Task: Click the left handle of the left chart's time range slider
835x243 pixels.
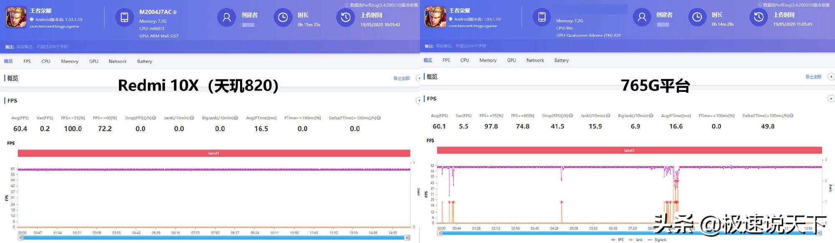Action: tap(20, 238)
